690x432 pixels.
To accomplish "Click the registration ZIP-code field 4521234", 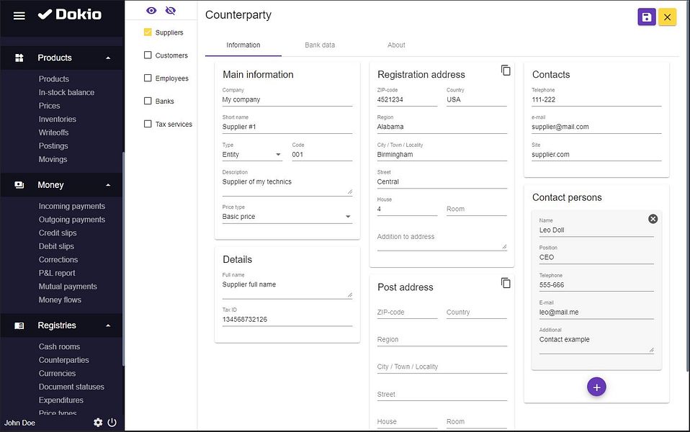I will coord(407,99).
